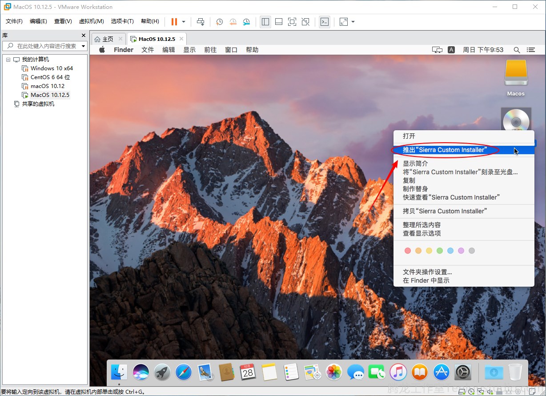Take a snapshot of the virtual machine
The height and width of the screenshot is (396, 546).
(219, 22)
